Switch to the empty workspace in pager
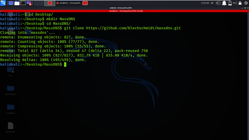 coord(39,3)
